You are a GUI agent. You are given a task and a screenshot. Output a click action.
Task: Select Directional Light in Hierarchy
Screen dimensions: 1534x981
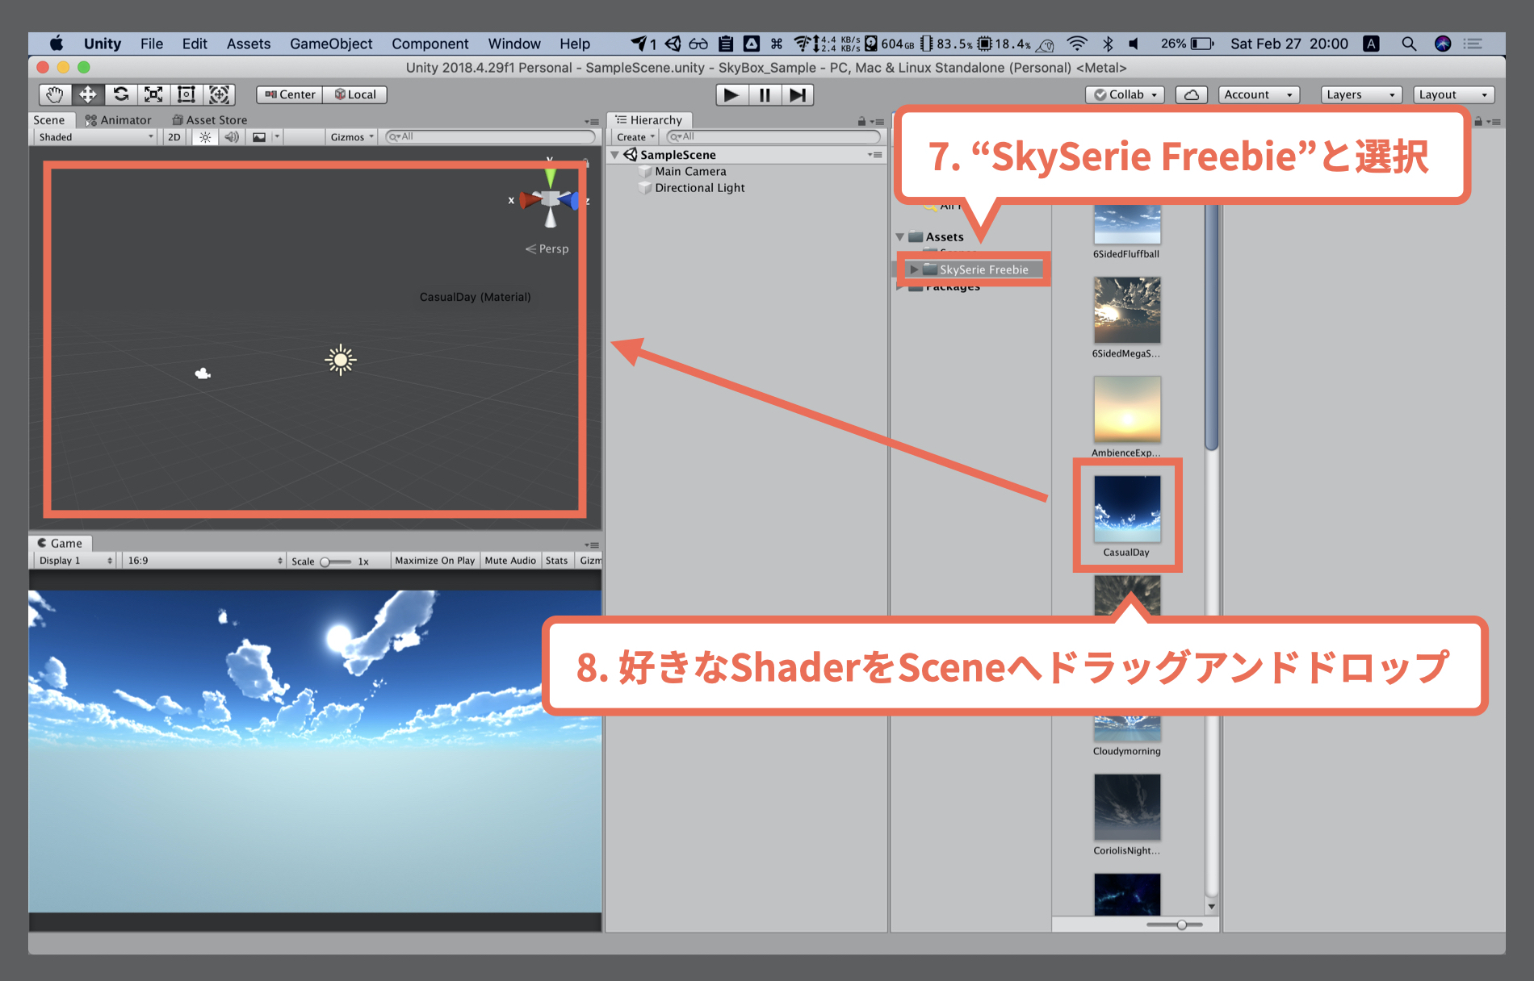point(700,188)
